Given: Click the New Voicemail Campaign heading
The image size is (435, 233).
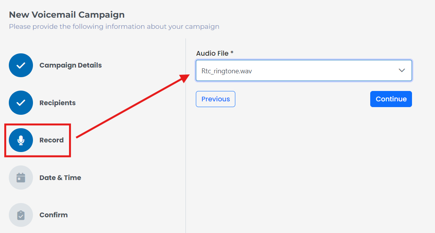Looking at the screenshot, I should (67, 15).
